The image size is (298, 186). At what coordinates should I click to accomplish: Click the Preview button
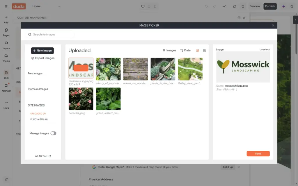coord(255,6)
